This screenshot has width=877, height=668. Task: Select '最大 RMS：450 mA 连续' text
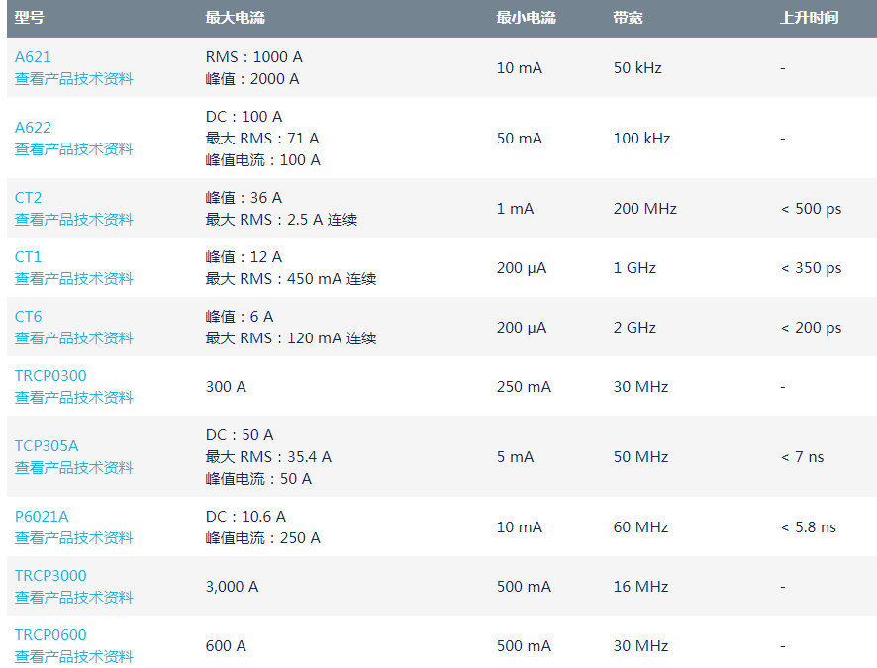[x=291, y=279]
